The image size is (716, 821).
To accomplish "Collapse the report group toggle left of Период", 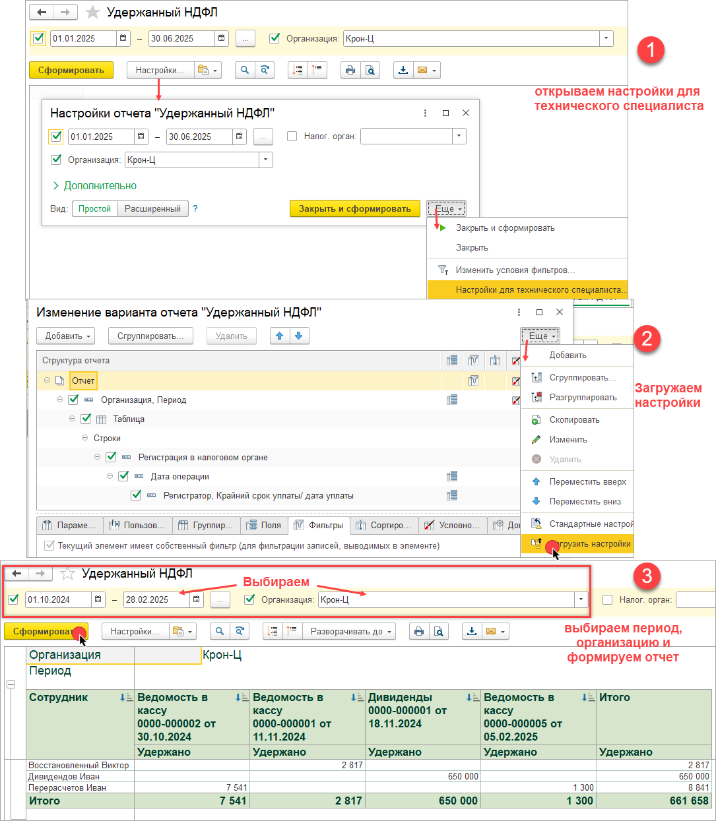I will point(11,684).
